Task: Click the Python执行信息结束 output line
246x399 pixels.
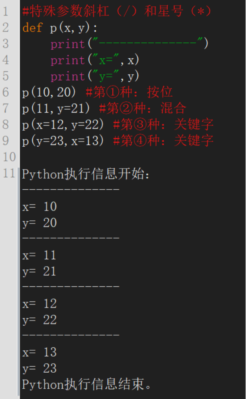Action: 87,384
